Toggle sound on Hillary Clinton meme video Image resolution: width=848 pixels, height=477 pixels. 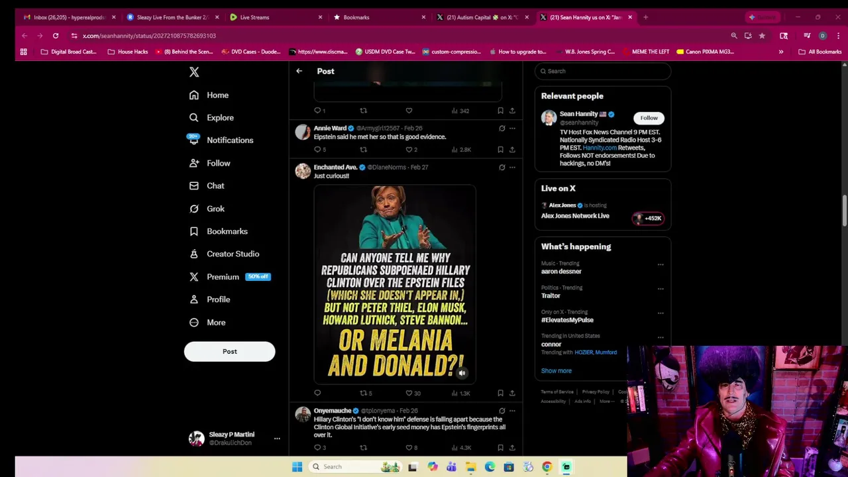462,373
